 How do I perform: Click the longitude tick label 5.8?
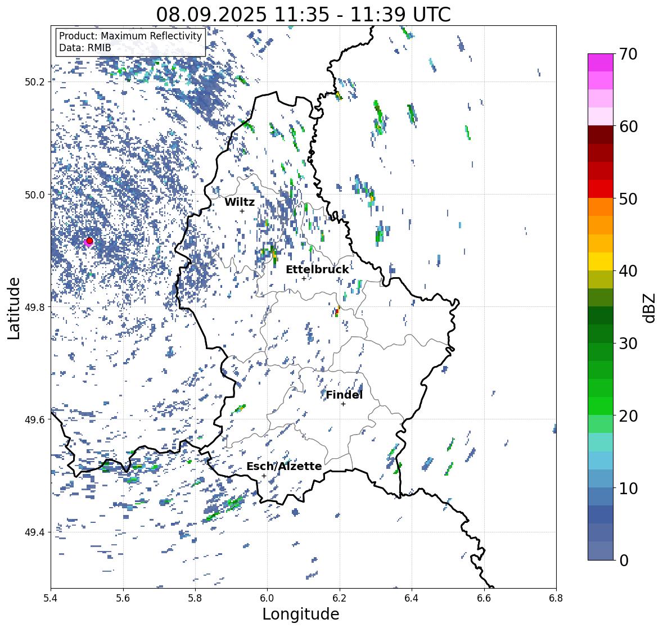coord(195,598)
